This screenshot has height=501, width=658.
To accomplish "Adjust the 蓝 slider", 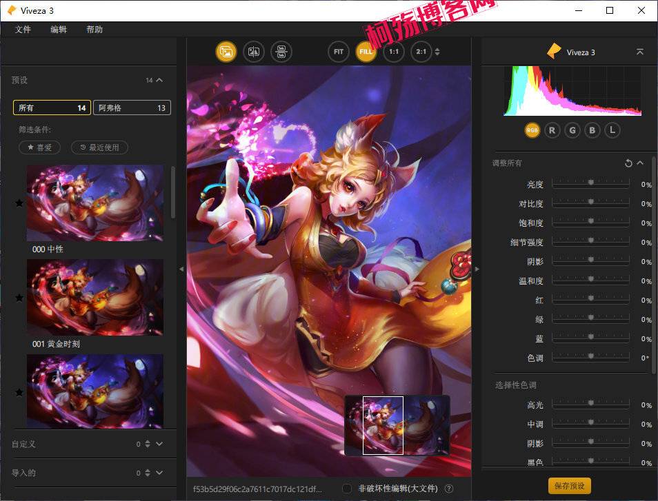I will coord(591,337).
